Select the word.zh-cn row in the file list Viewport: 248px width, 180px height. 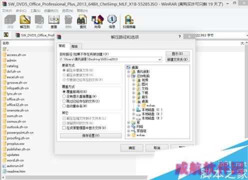tap(13, 160)
